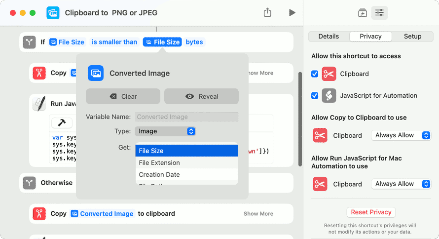Click the shortcut title Clipboard to PNG or JPEG
The image size is (439, 239).
click(111, 13)
